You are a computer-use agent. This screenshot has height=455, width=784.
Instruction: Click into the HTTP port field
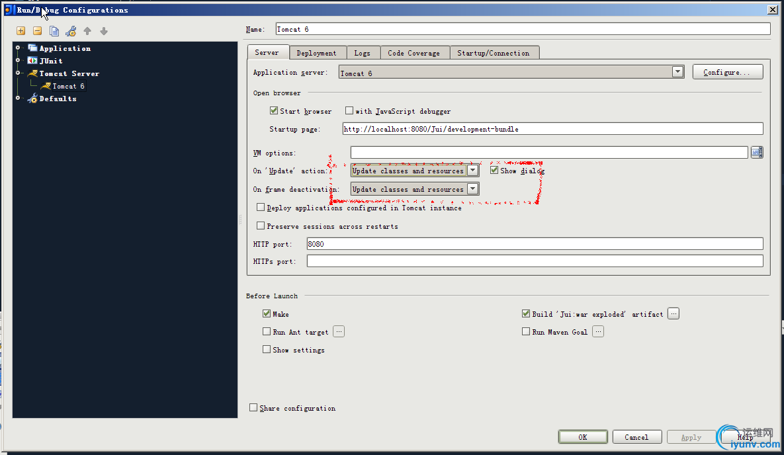point(535,244)
